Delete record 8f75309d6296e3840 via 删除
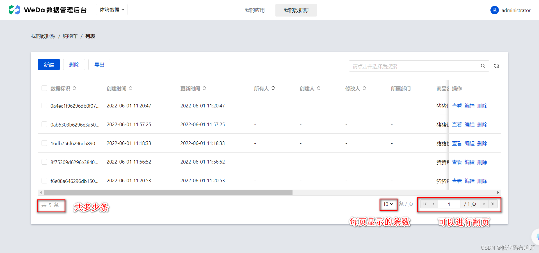The height and width of the screenshot is (253, 539). [482, 162]
